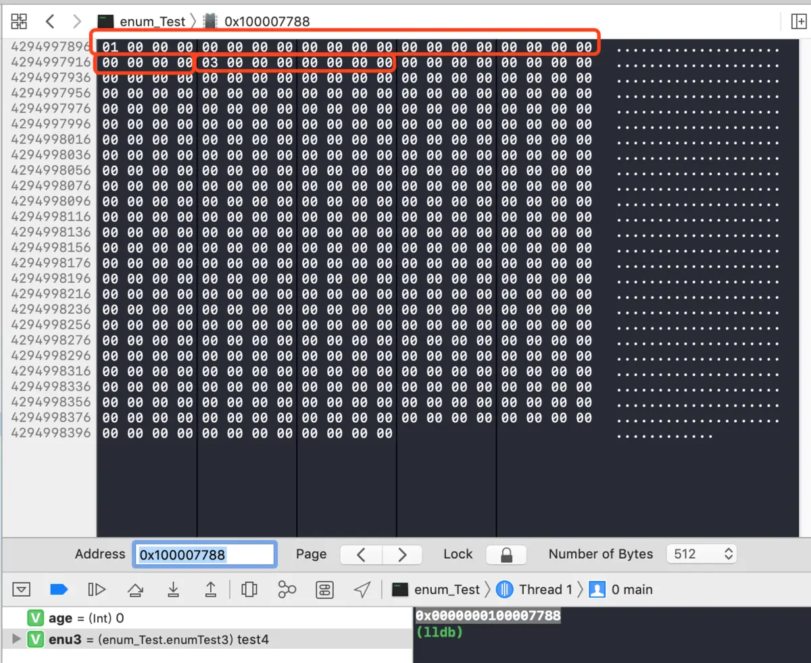This screenshot has width=811, height=663.
Task: Toggle deactivate all breakpoints
Action: click(x=59, y=589)
